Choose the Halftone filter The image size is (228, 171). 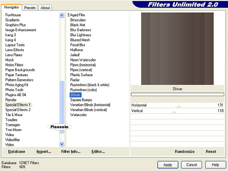click(x=76, y=50)
